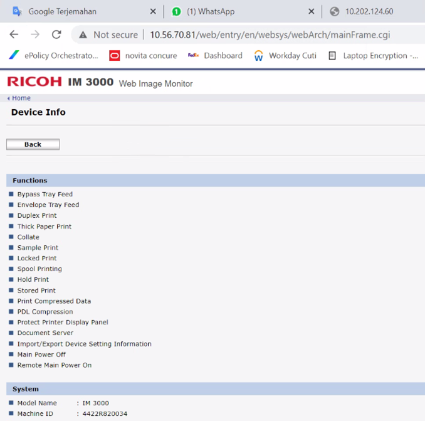The height and width of the screenshot is (421, 425).
Task: Click the ePolicy Orchestrator bookmark icon
Action: (14, 55)
